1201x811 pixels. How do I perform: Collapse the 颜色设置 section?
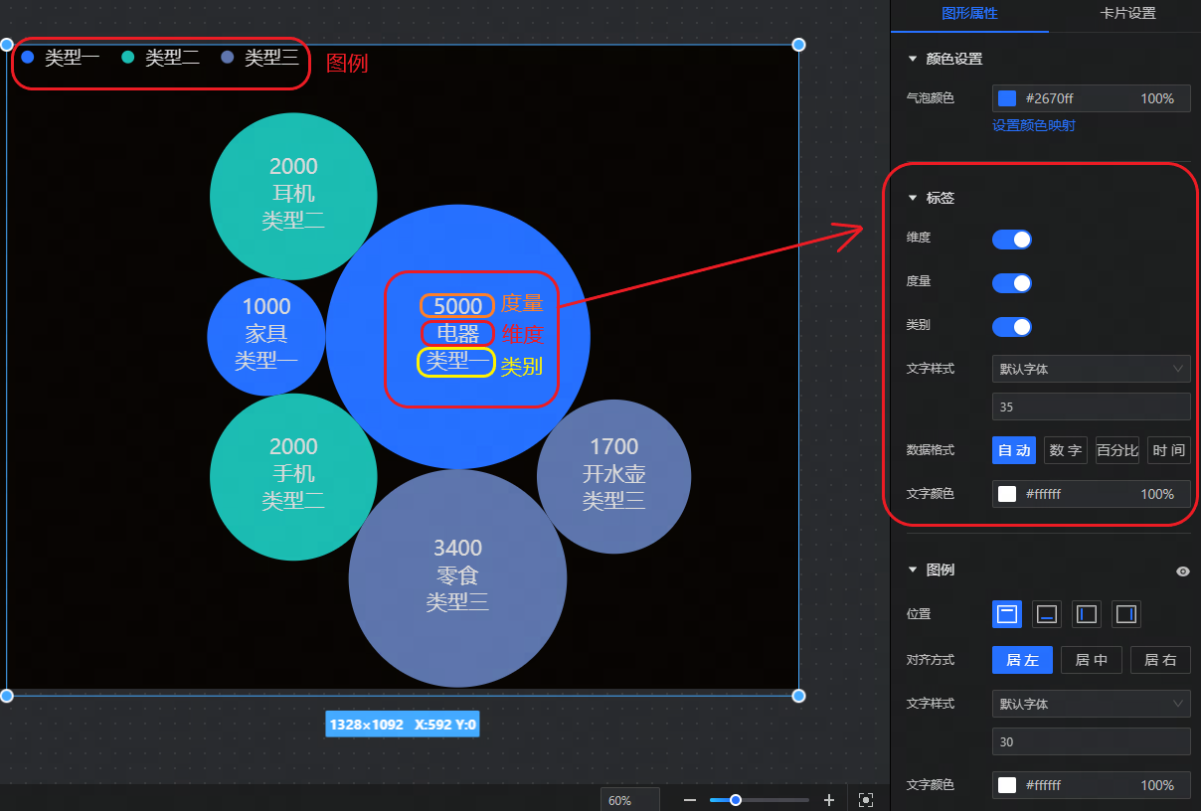click(x=913, y=60)
